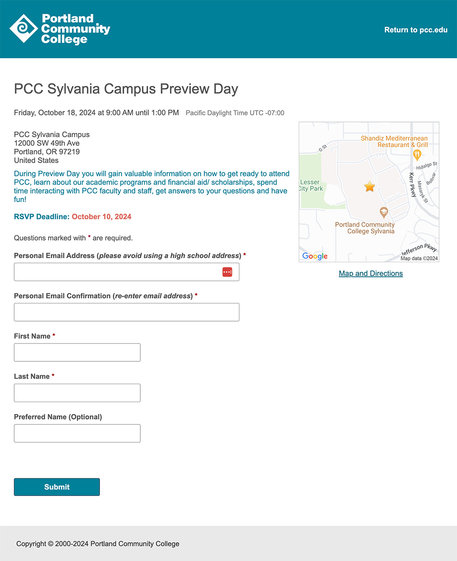Select the First Name input box
Viewport: 457px width, 561px height.
pos(77,352)
